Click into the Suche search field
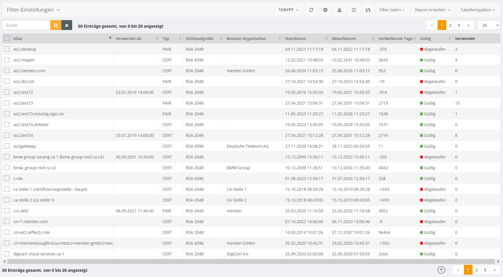Image resolution: width=503 pixels, height=277 pixels. [x=26, y=25]
